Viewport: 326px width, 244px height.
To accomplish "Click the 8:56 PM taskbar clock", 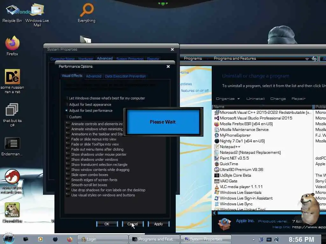I will (x=301, y=240).
